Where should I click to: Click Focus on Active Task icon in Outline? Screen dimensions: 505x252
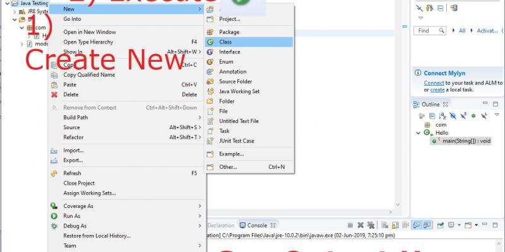pos(422,116)
